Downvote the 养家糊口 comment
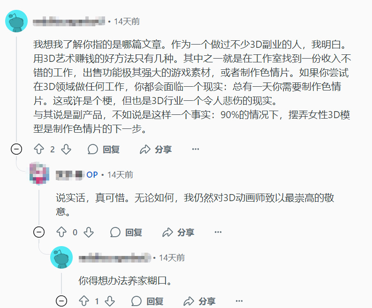This screenshot has width=372, height=308. 110,301
